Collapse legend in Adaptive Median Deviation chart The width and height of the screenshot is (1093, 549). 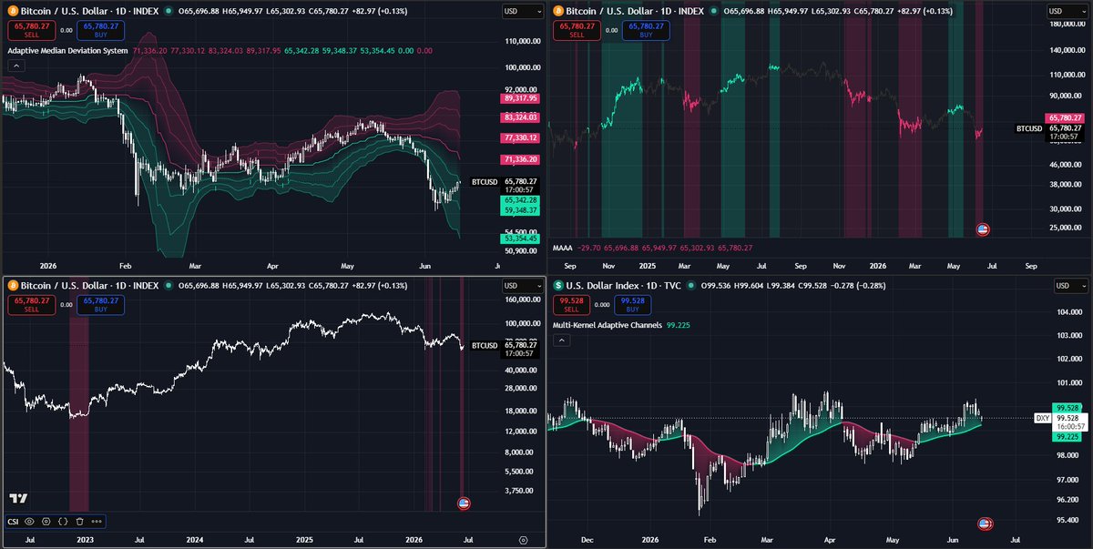click(15, 65)
